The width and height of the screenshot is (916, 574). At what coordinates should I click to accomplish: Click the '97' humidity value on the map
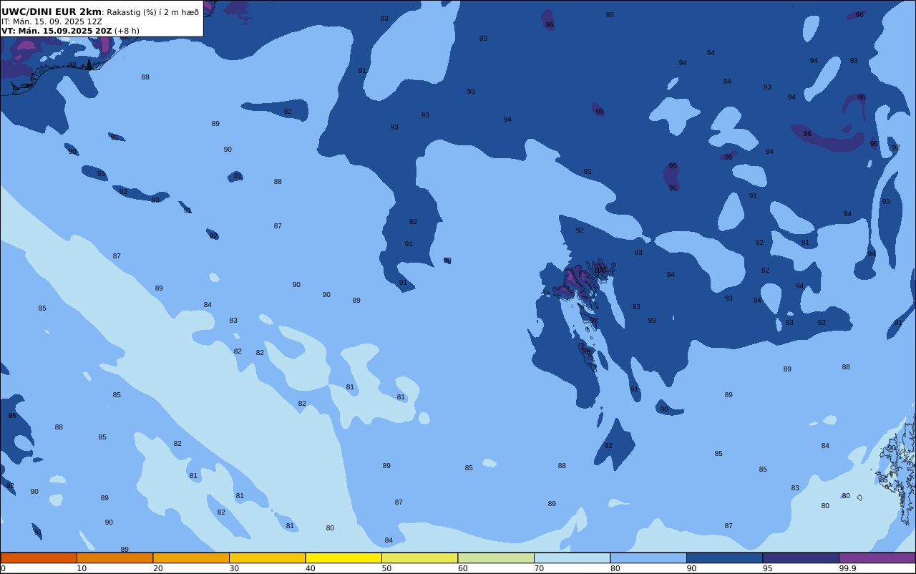594,321
